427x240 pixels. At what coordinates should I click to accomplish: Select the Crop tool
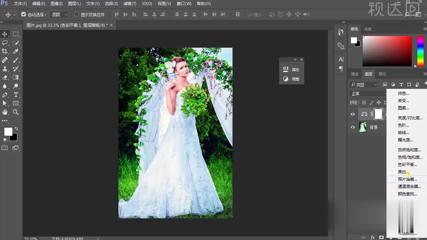5,51
